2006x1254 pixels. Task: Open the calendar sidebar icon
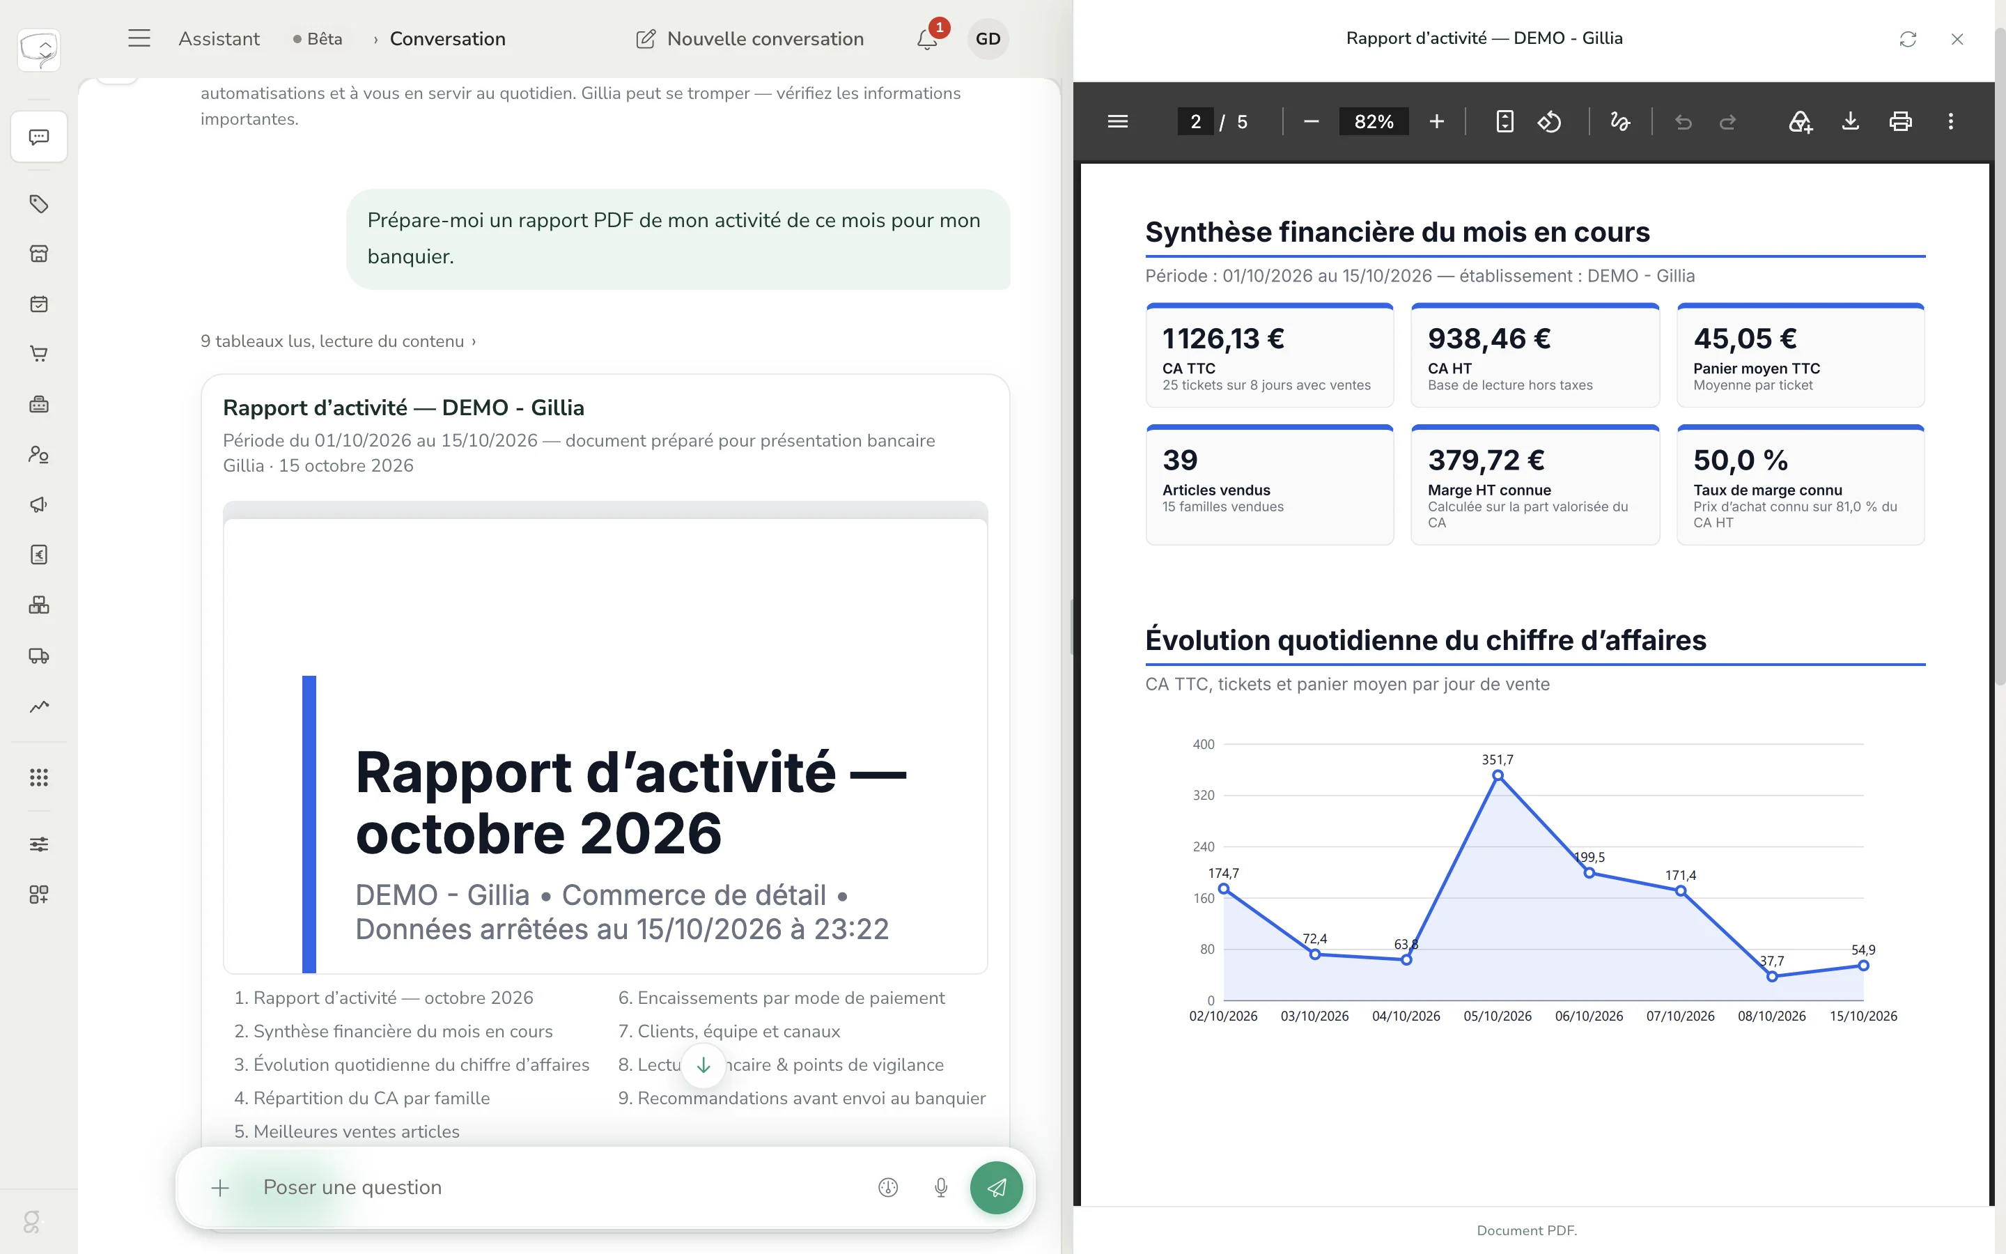click(x=39, y=304)
